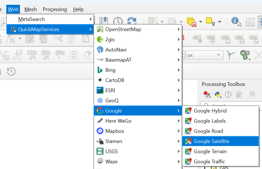Open the Temporal Controller clock icon
The image size is (262, 169).
118,21
